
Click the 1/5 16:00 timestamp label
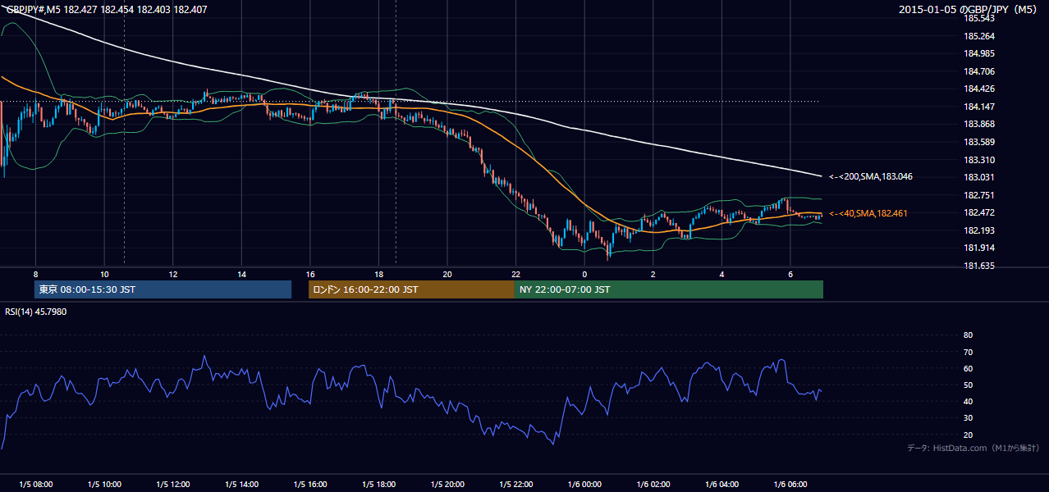point(310,485)
